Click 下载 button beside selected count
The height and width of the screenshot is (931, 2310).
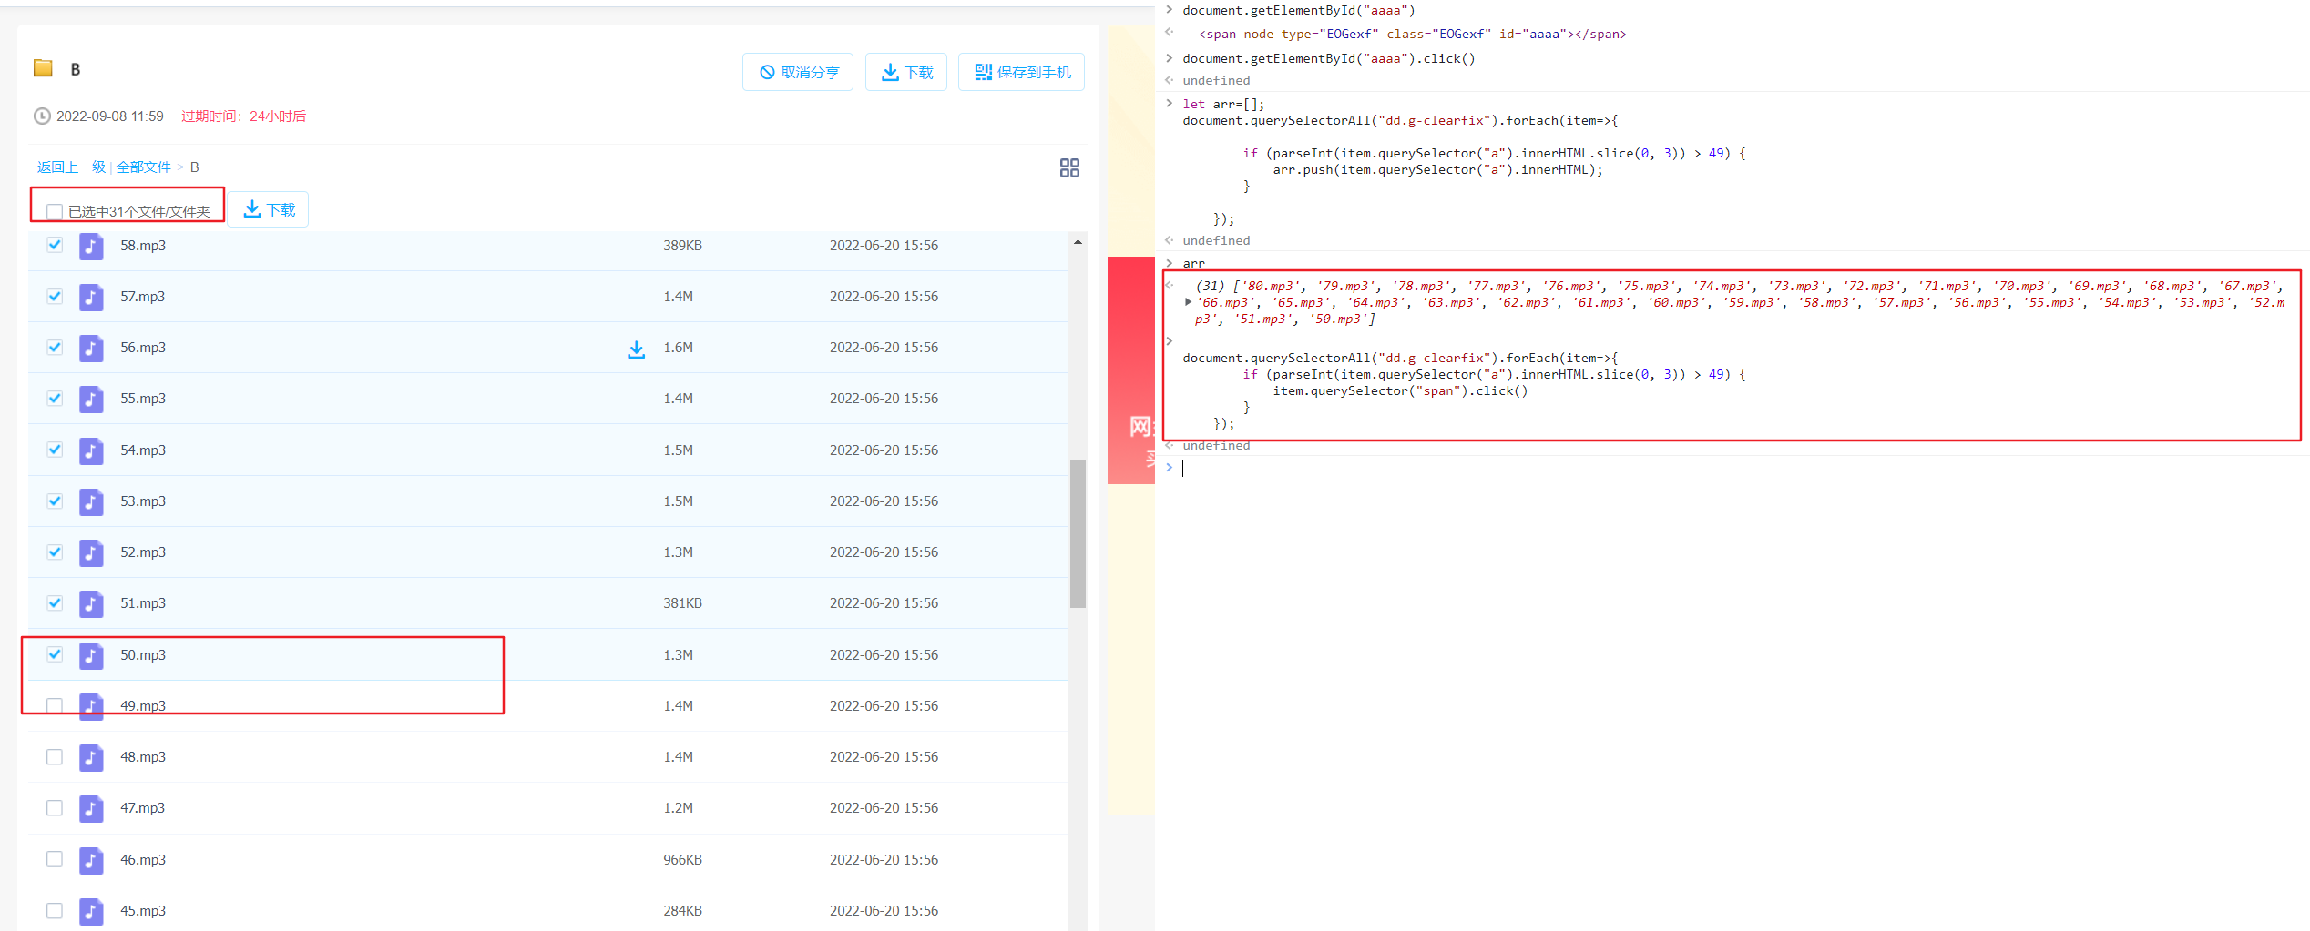click(x=269, y=209)
